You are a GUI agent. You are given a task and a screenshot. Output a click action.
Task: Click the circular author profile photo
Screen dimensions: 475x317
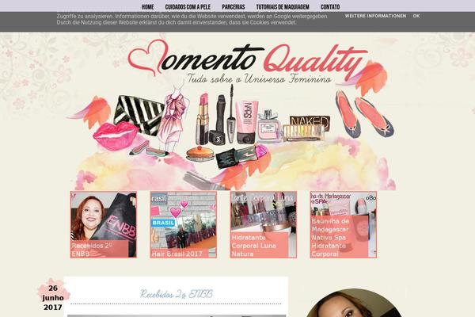click(x=353, y=304)
